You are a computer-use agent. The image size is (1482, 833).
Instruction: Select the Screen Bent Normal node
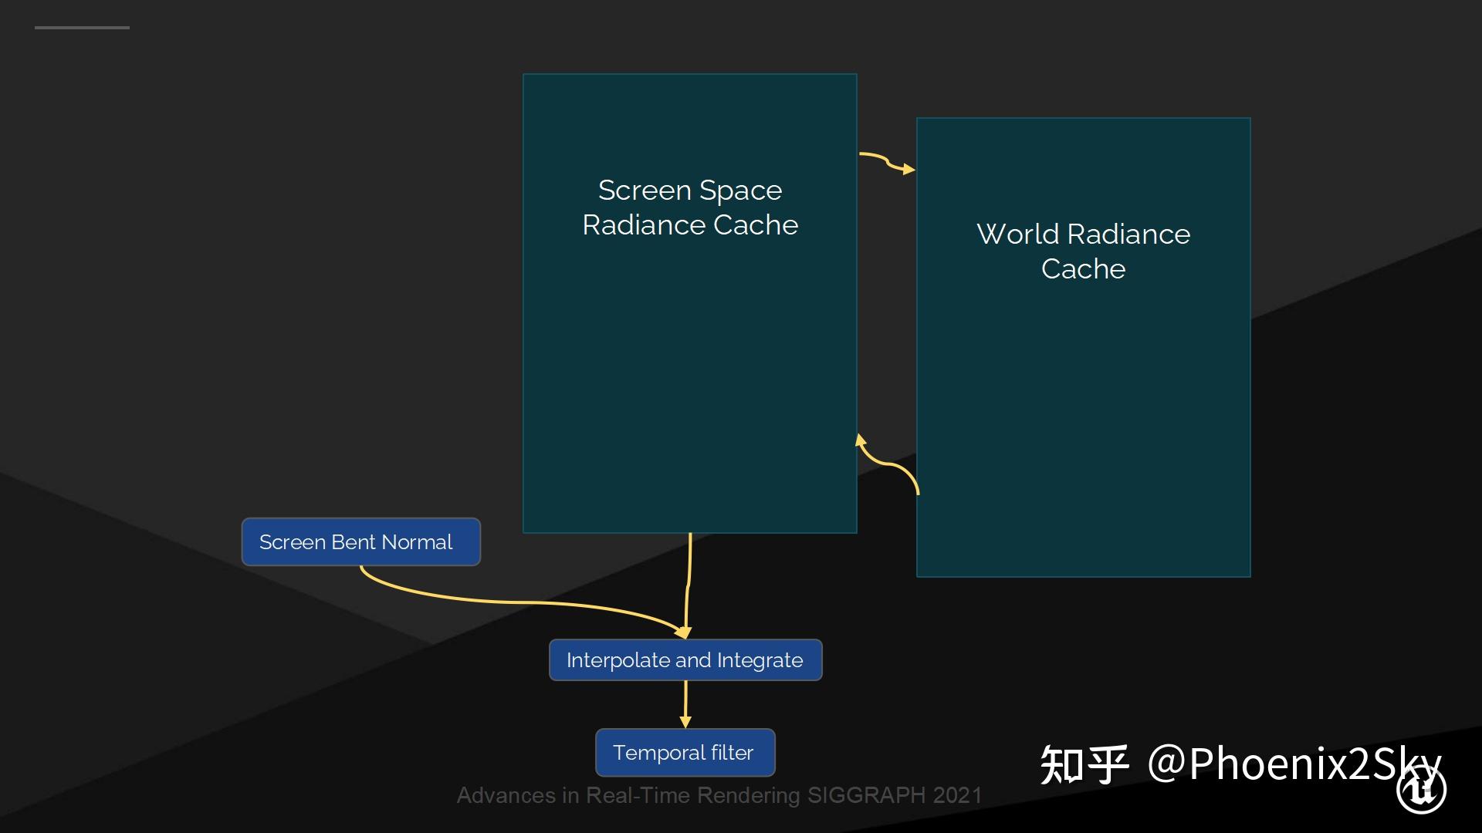[x=360, y=541]
